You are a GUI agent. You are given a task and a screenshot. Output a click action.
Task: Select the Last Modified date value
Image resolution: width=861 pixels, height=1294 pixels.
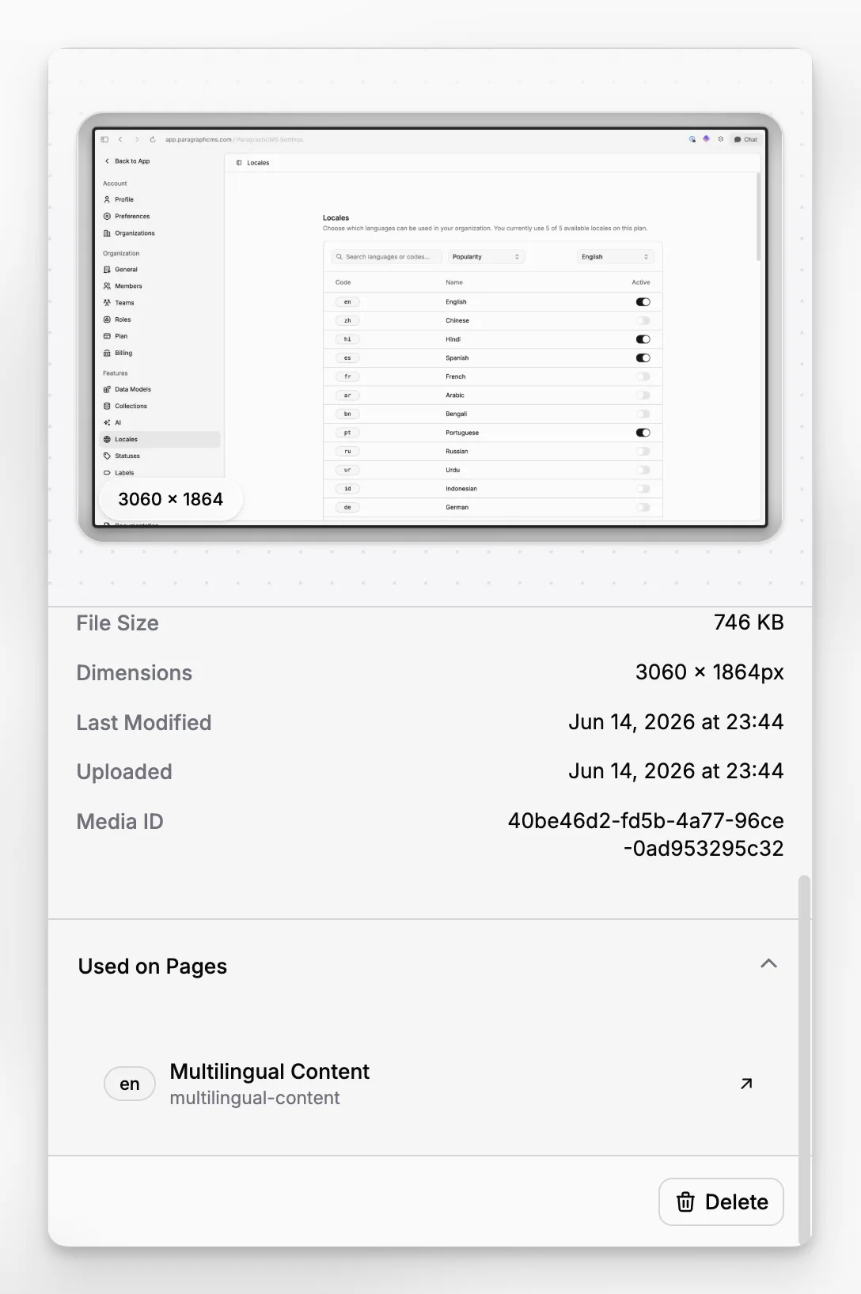[676, 722]
